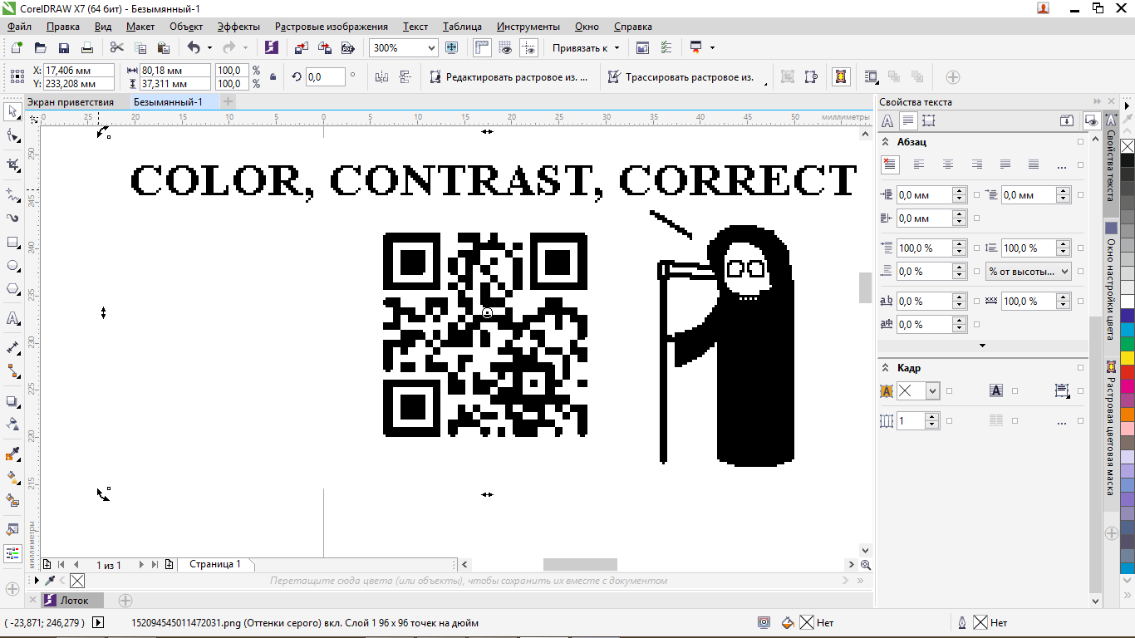This screenshot has width=1135, height=638.
Task: Toggle the lock ratio padlock
Action: pos(273,77)
